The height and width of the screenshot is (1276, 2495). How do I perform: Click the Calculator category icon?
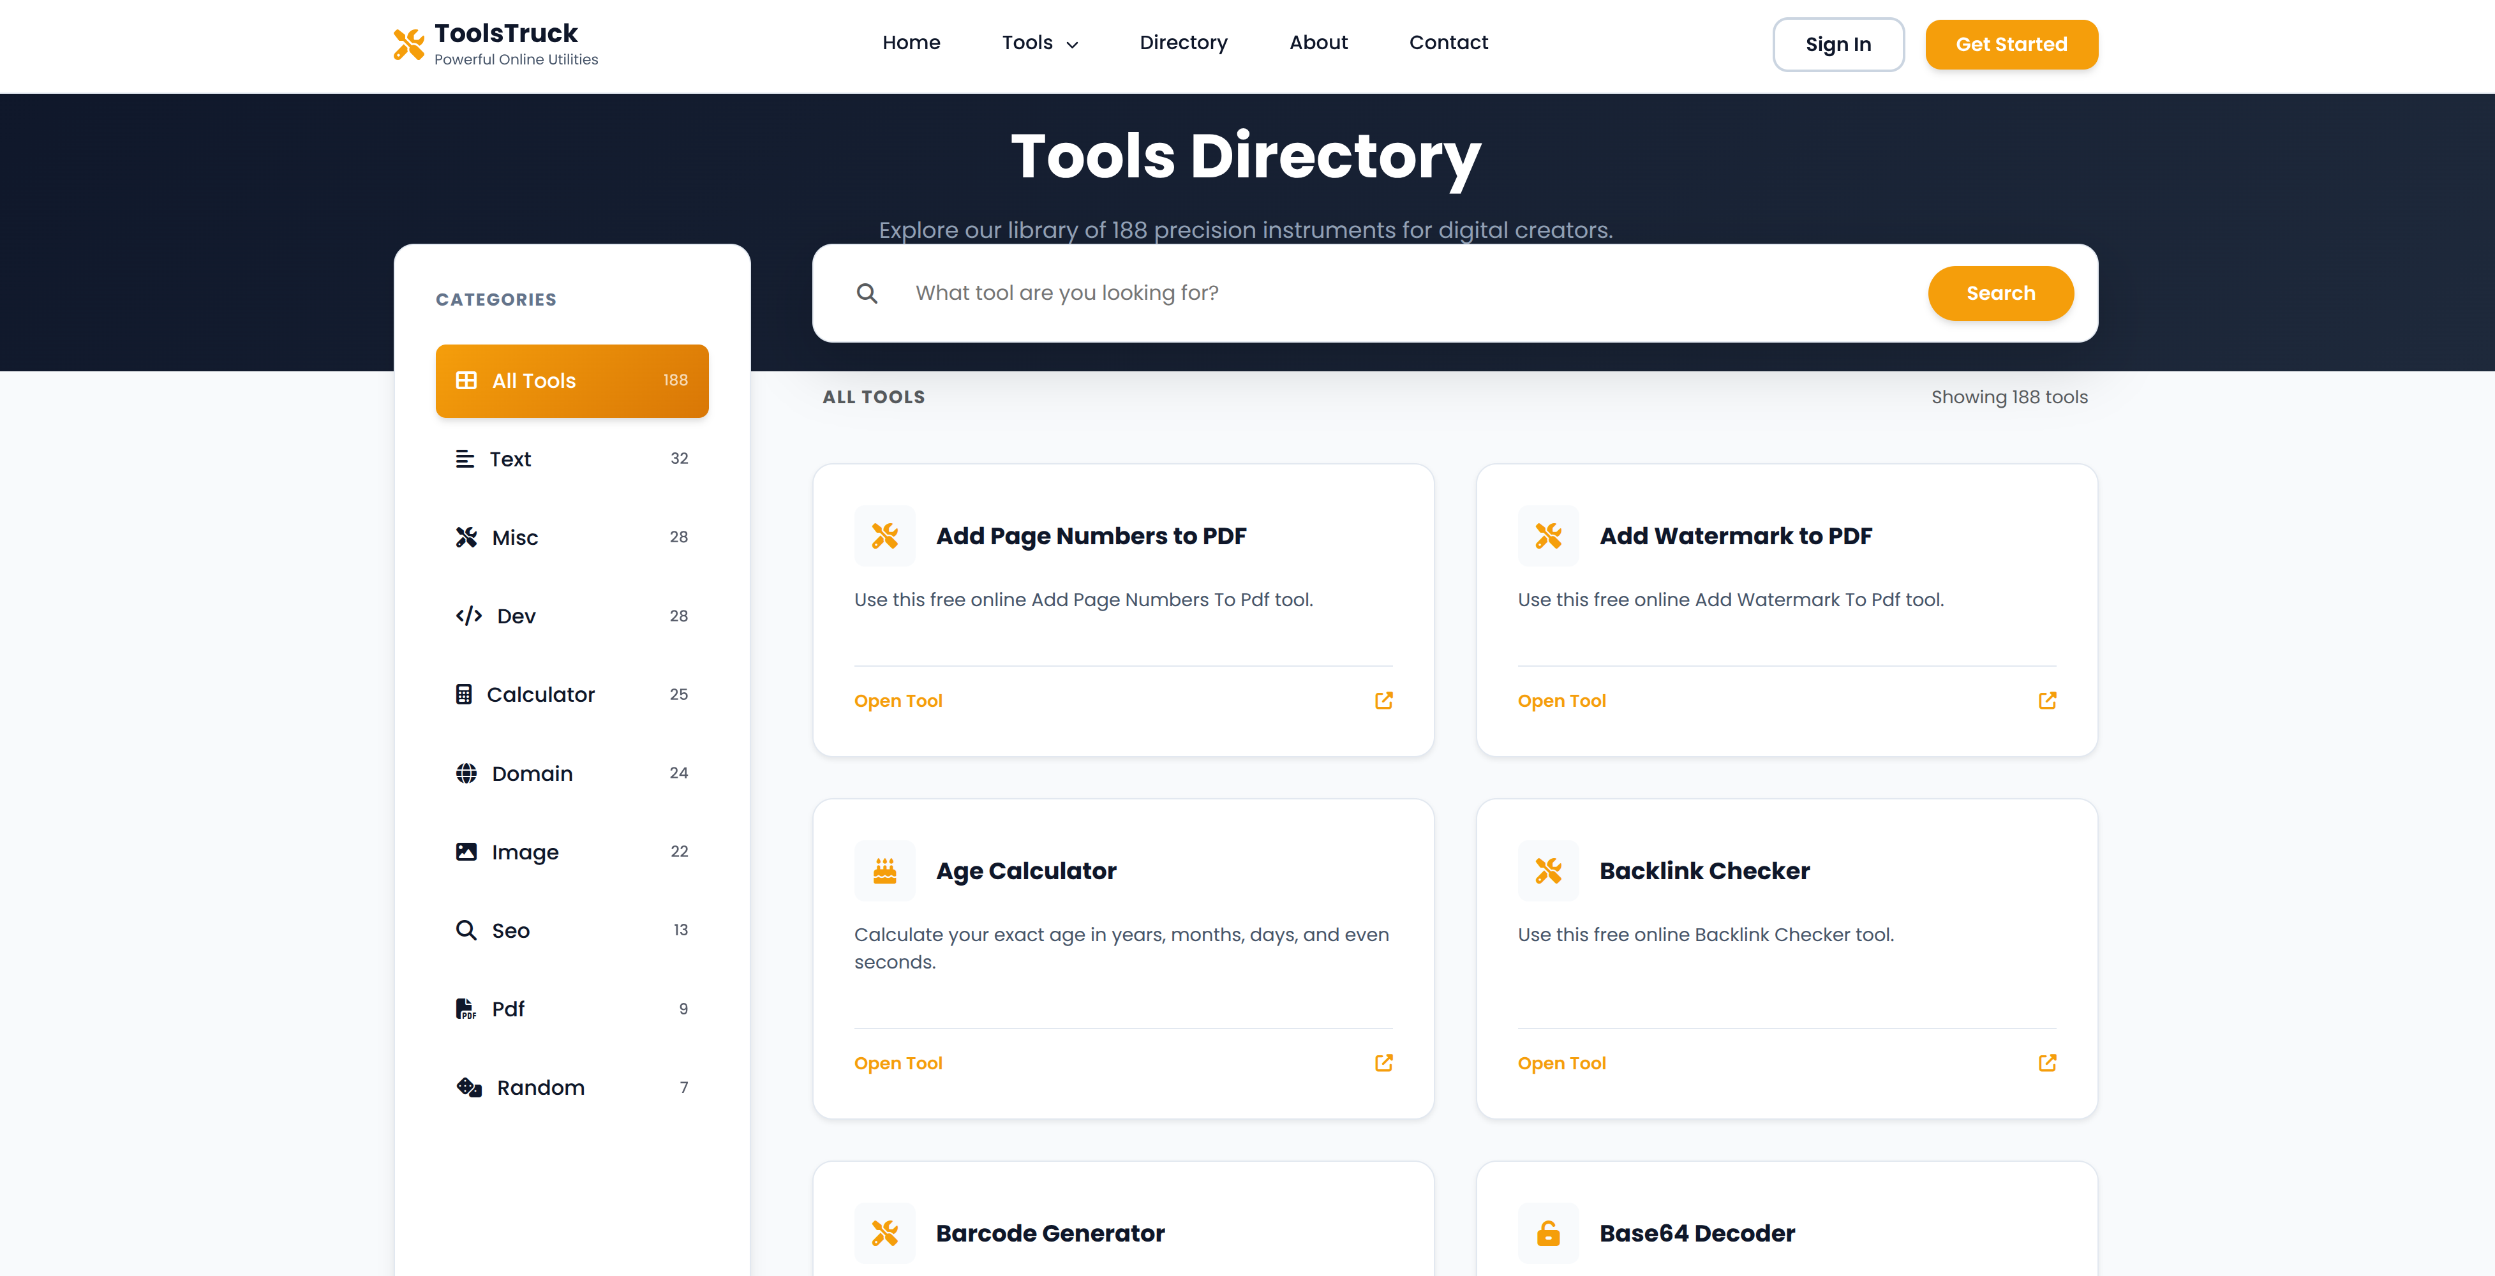466,694
